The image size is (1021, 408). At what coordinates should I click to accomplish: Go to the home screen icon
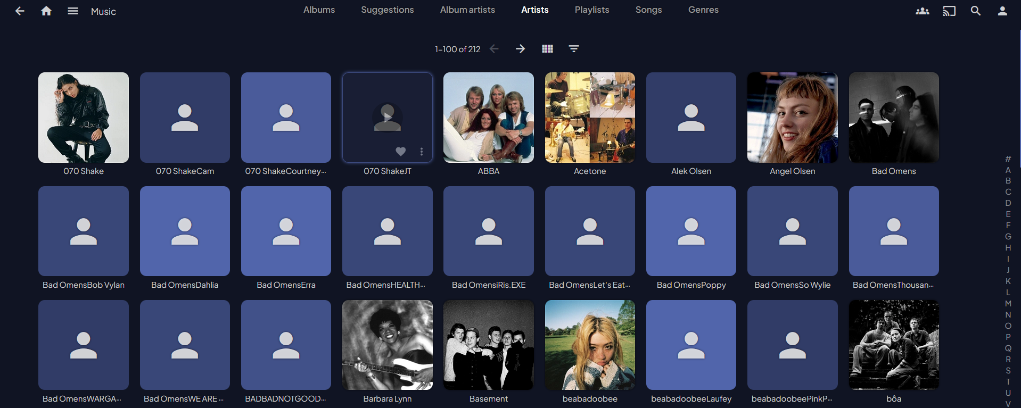[46, 11]
